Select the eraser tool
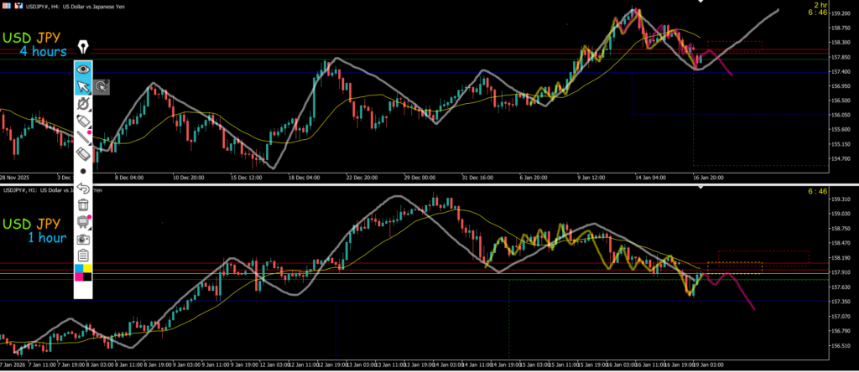Image resolution: width=859 pixels, height=372 pixels. pos(83,154)
